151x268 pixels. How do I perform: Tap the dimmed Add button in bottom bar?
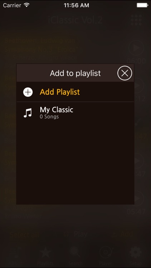(x=122, y=234)
